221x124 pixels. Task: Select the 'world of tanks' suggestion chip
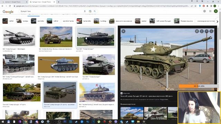(x=68, y=21)
